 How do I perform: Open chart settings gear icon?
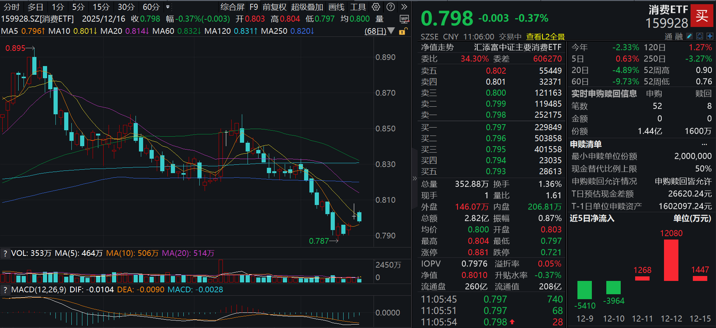(x=376, y=7)
